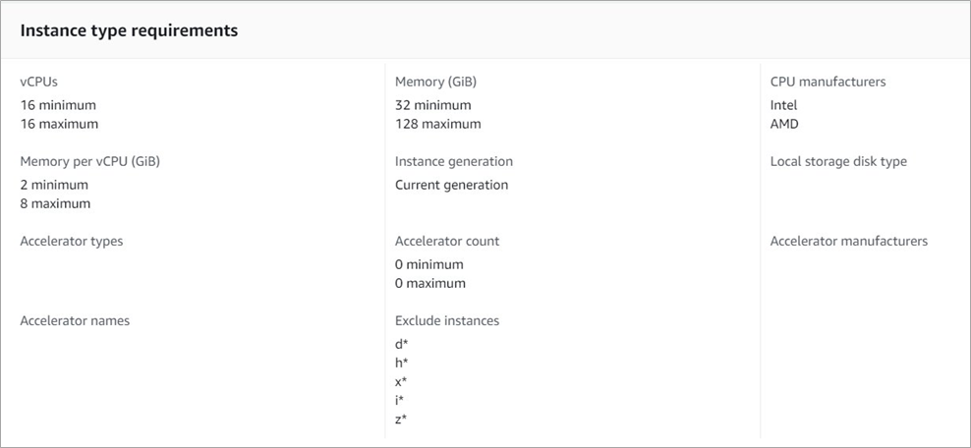The image size is (971, 448).
Task: Select the 0 maximum accelerator count value
Action: tap(429, 283)
